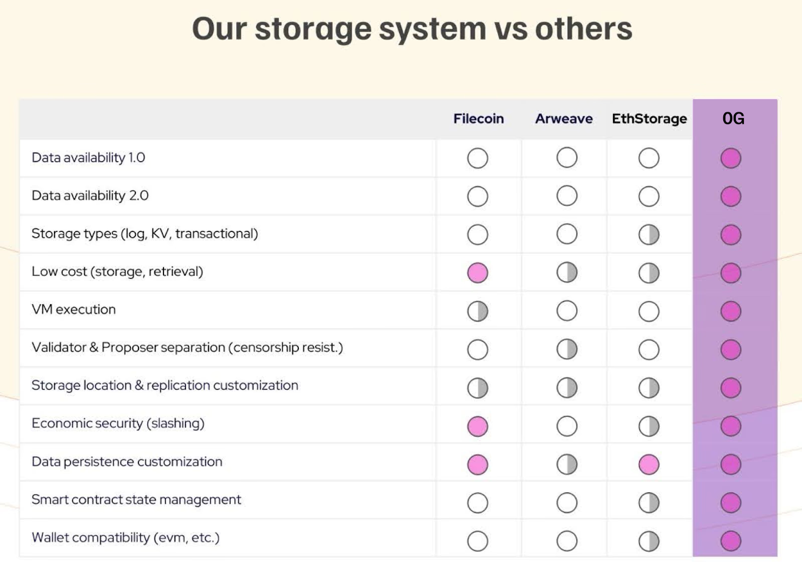Click 0G's filled circle for Smart contract state
This screenshot has height=578, width=802.
click(x=731, y=503)
